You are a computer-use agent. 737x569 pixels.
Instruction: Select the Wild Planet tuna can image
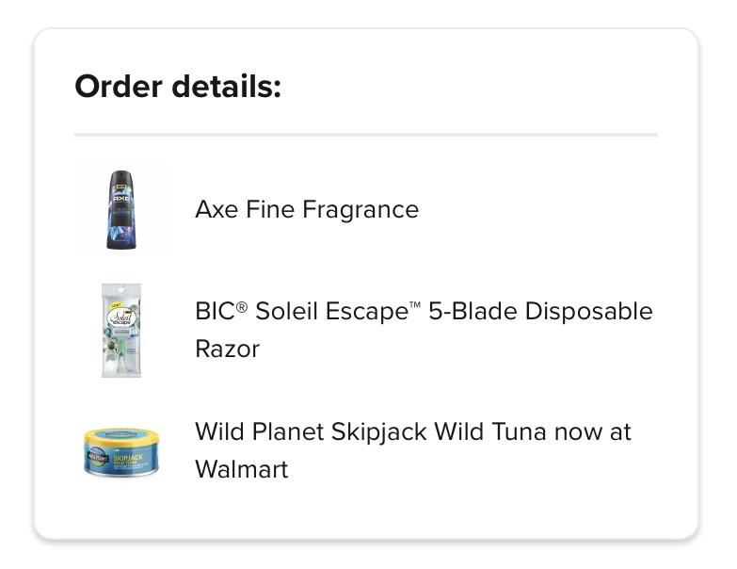[x=121, y=450]
